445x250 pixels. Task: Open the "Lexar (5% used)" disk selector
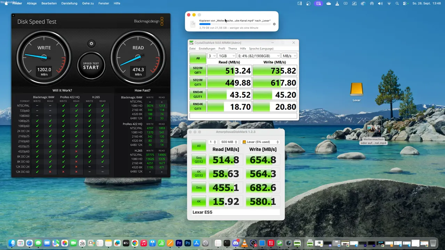click(x=260, y=142)
